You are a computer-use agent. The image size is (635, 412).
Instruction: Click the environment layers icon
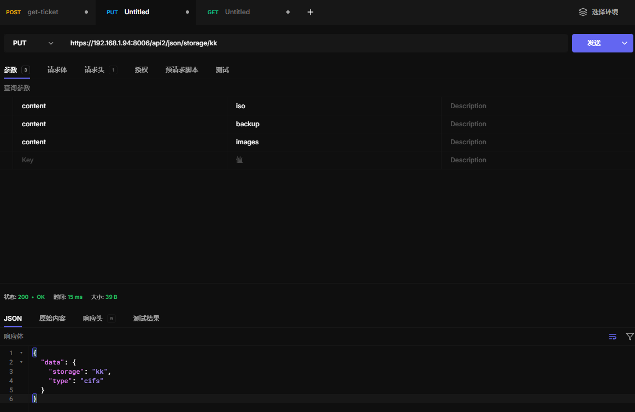[x=583, y=12]
